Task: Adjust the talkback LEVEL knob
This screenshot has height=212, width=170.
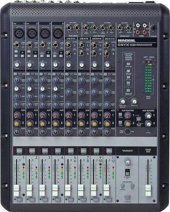Action: tap(128, 161)
